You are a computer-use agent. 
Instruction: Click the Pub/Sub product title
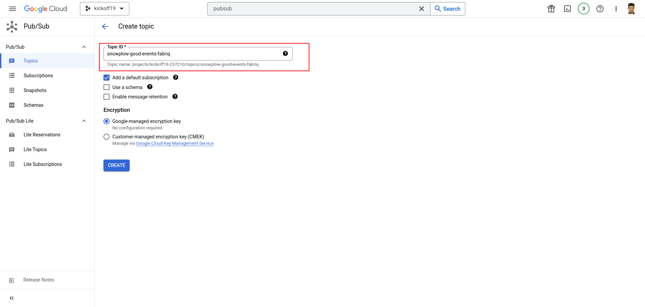click(x=37, y=26)
